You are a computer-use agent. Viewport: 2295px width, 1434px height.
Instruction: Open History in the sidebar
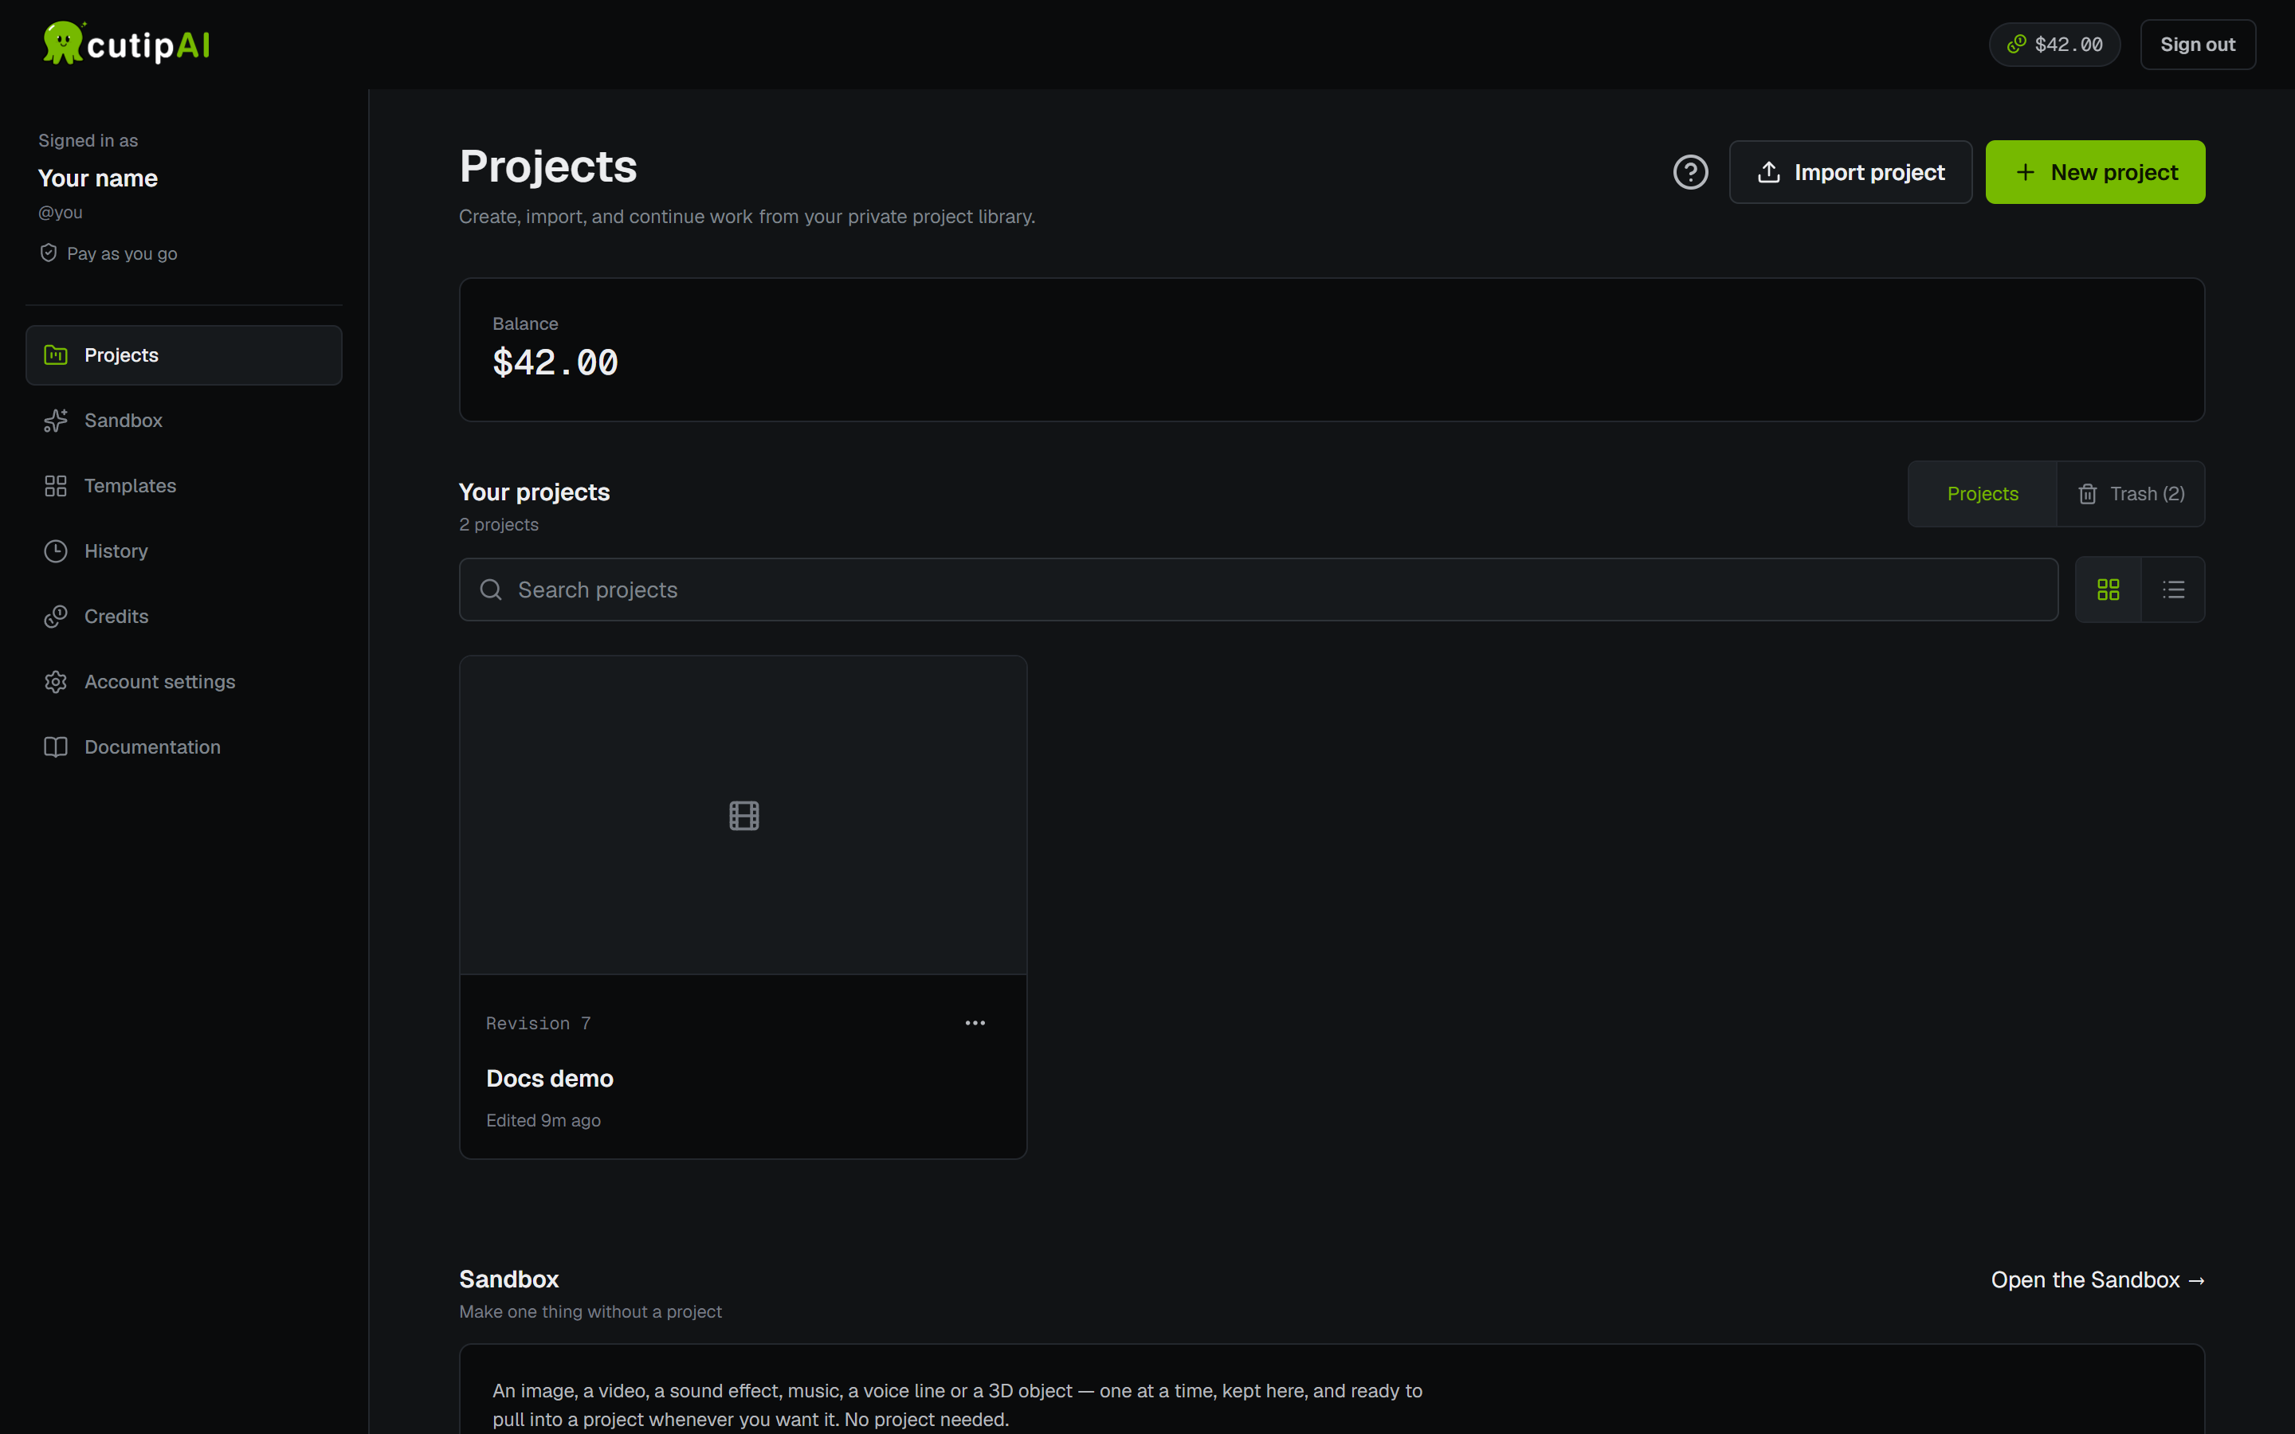[184, 551]
